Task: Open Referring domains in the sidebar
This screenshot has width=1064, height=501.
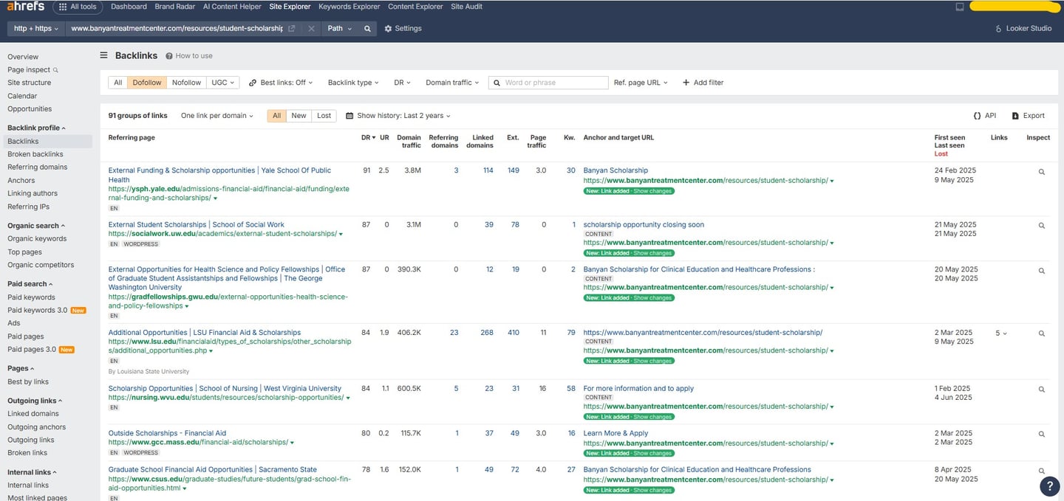Action: point(37,167)
